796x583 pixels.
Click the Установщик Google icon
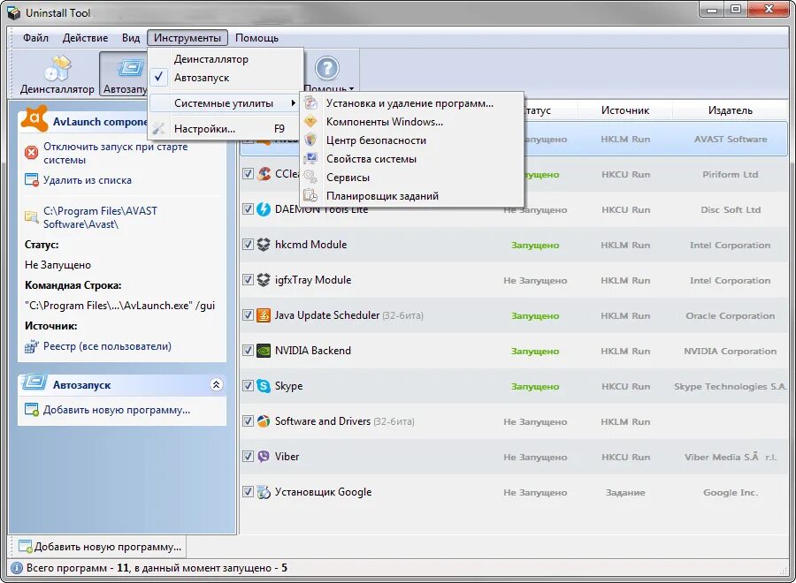tap(264, 492)
